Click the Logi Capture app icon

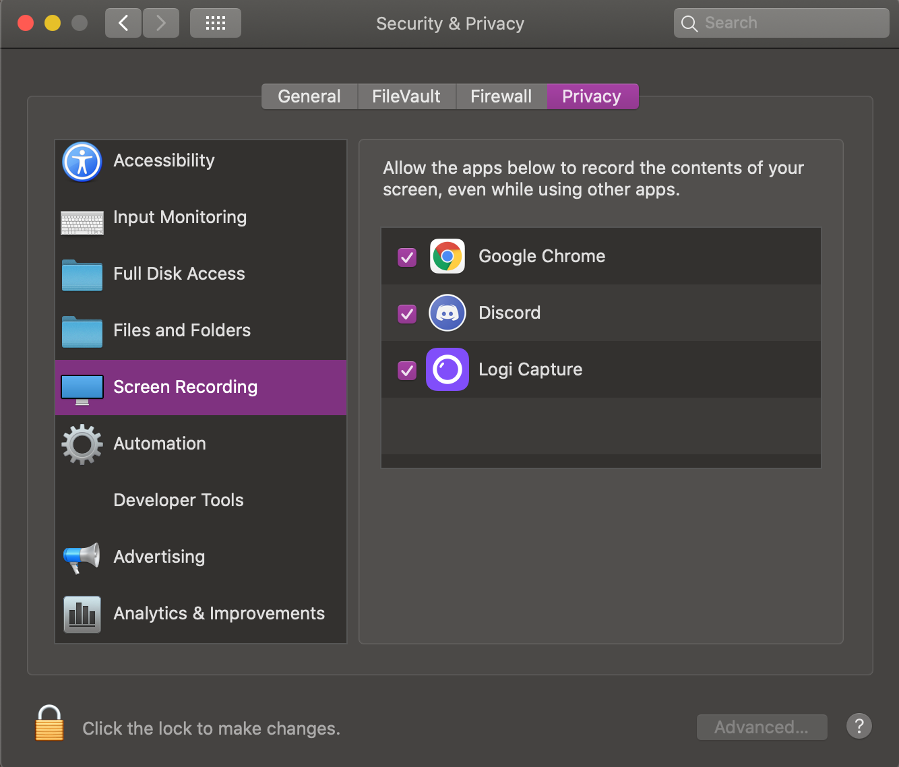click(447, 369)
